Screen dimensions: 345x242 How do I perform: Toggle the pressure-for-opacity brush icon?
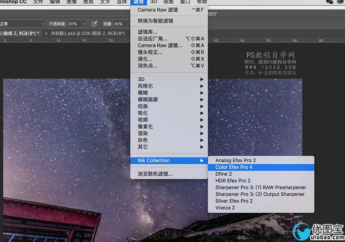click(94, 24)
